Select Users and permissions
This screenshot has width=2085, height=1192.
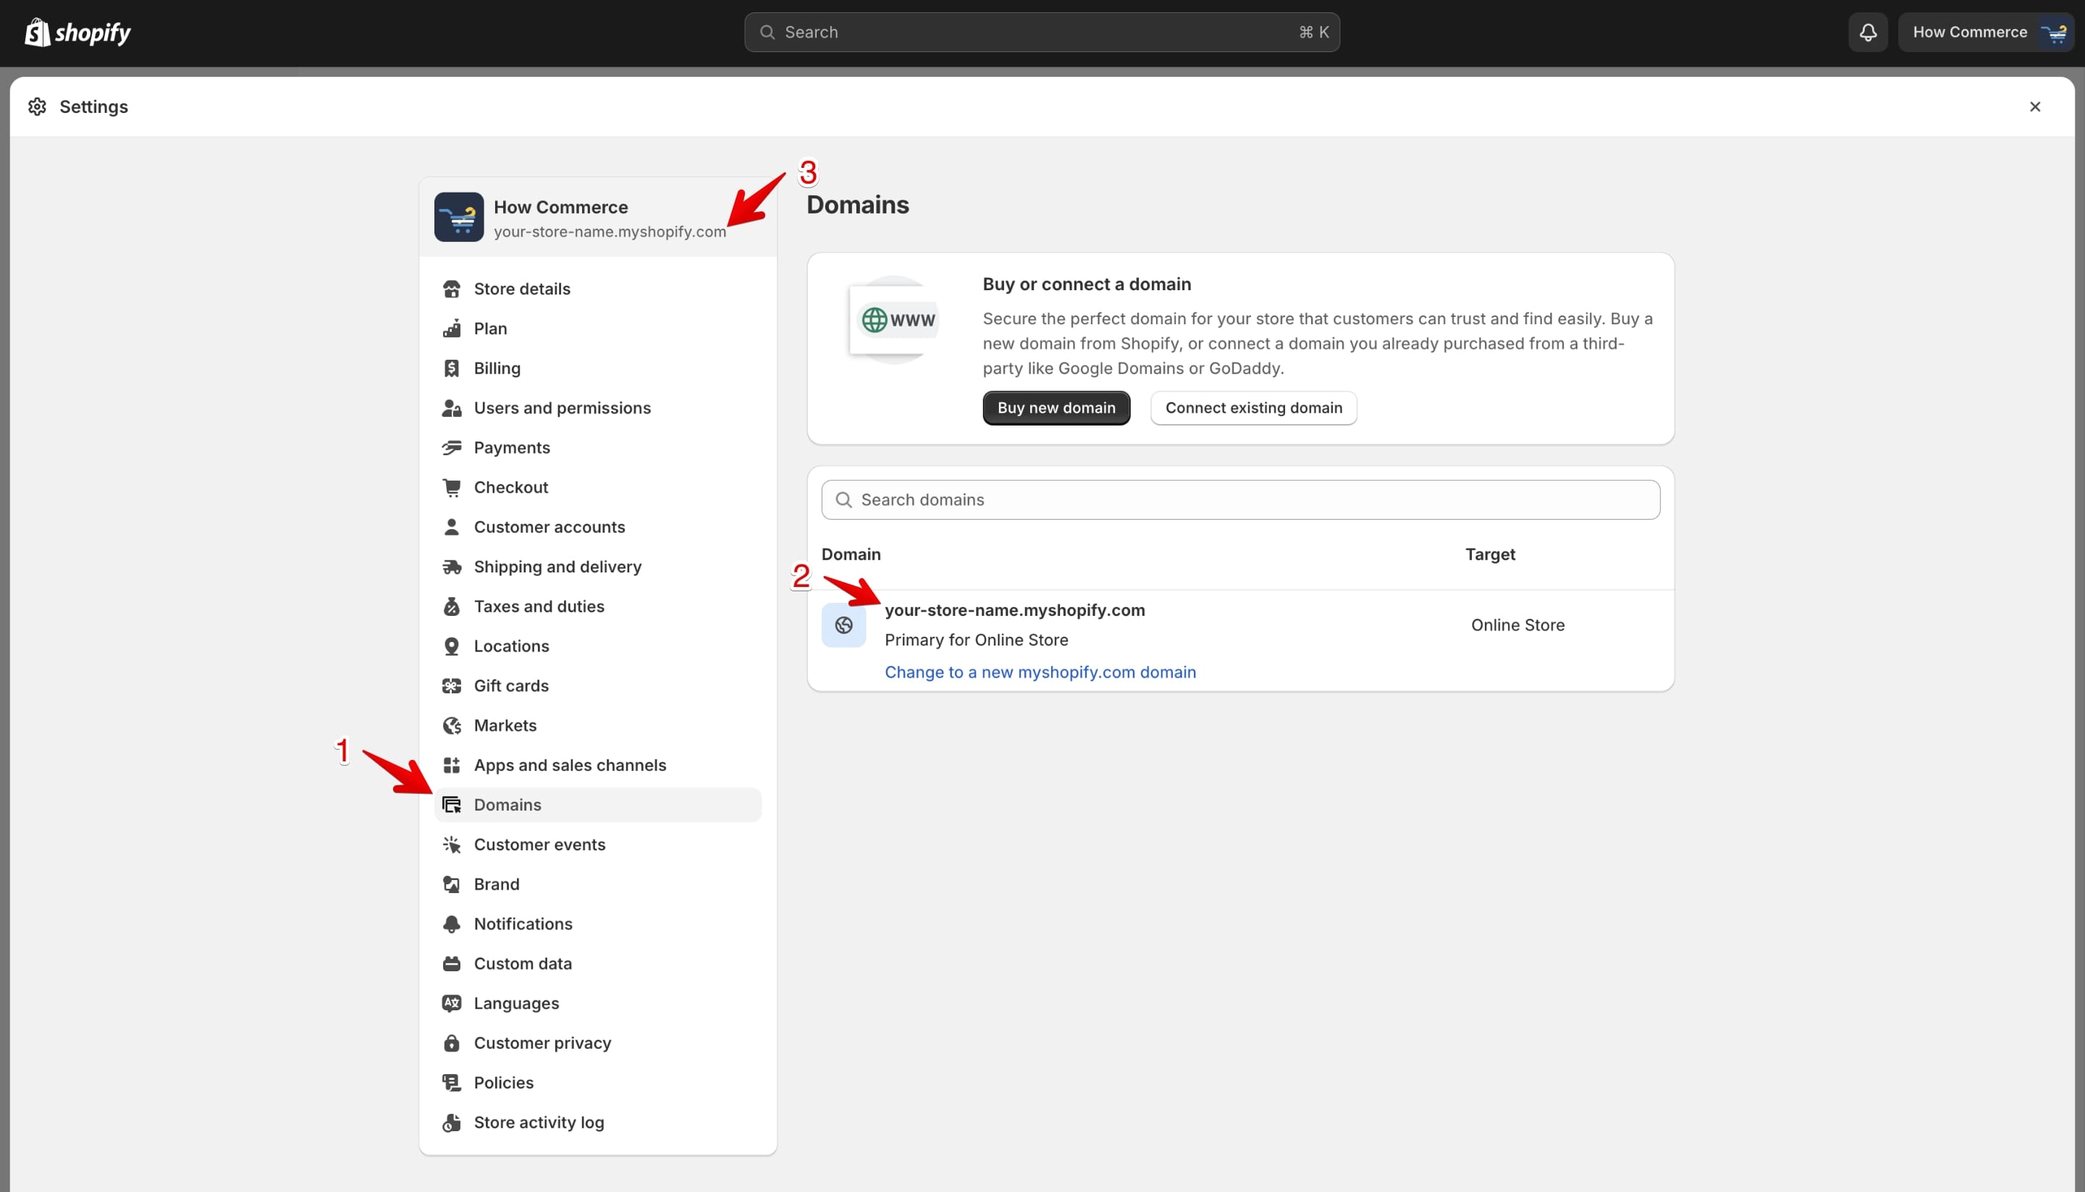[598, 407]
